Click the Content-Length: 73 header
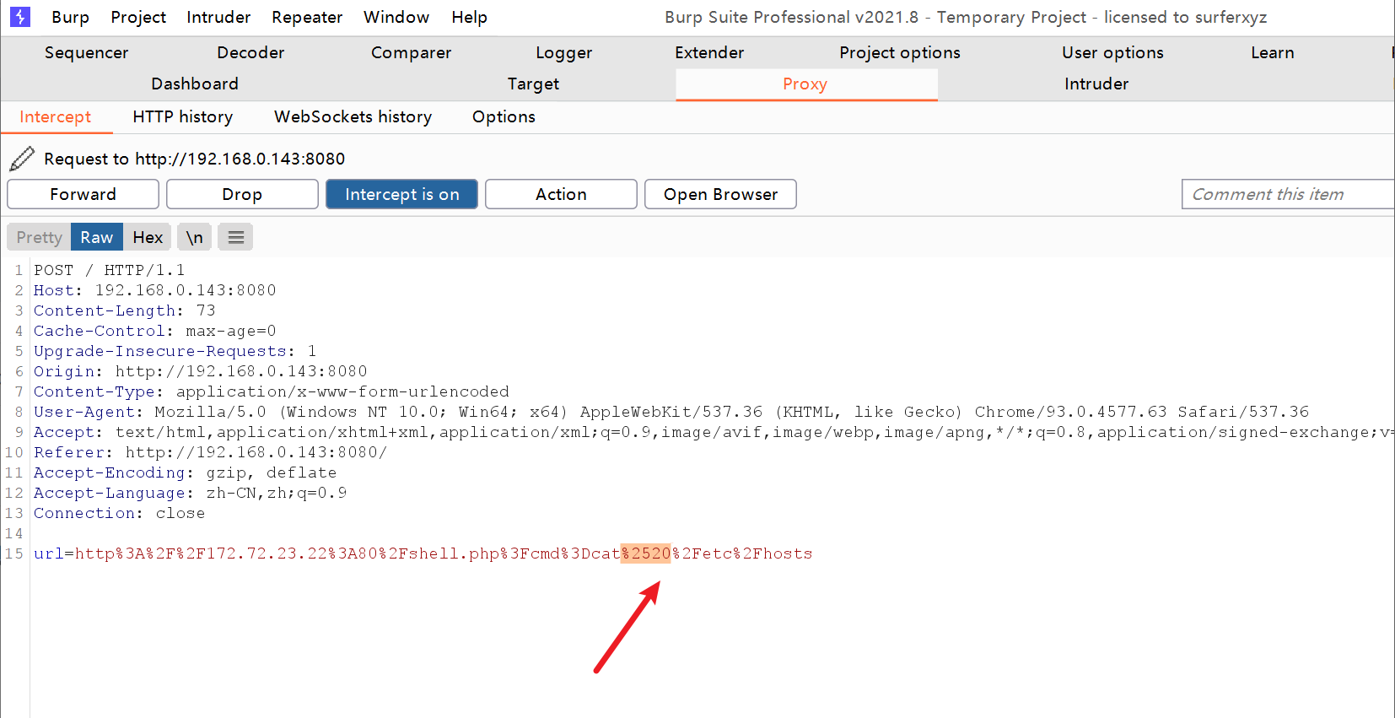1395x718 pixels. click(x=124, y=310)
